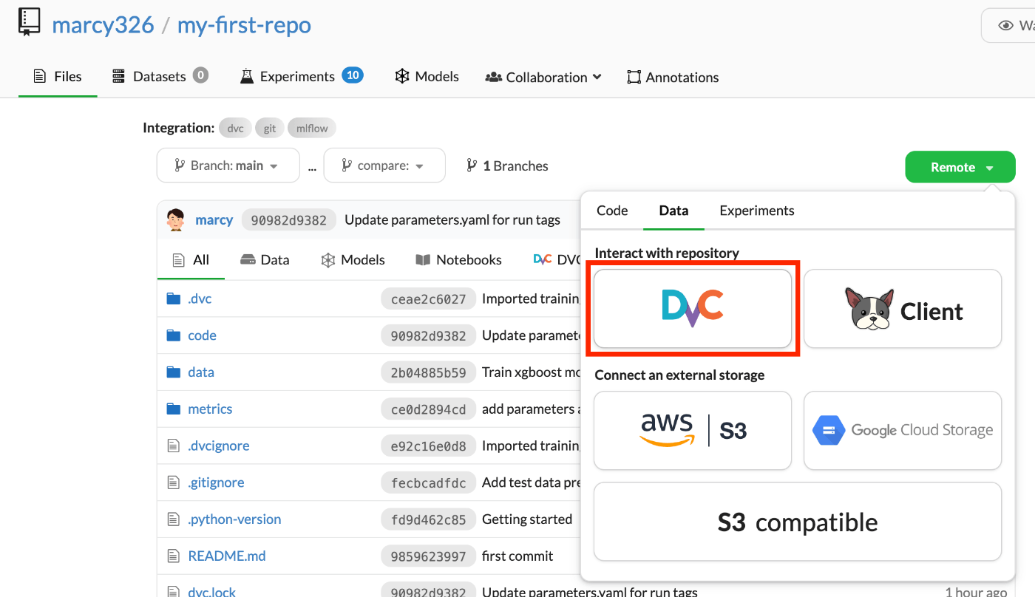Open the Experiments tab with 10 badge
1035x597 pixels.
click(x=302, y=76)
